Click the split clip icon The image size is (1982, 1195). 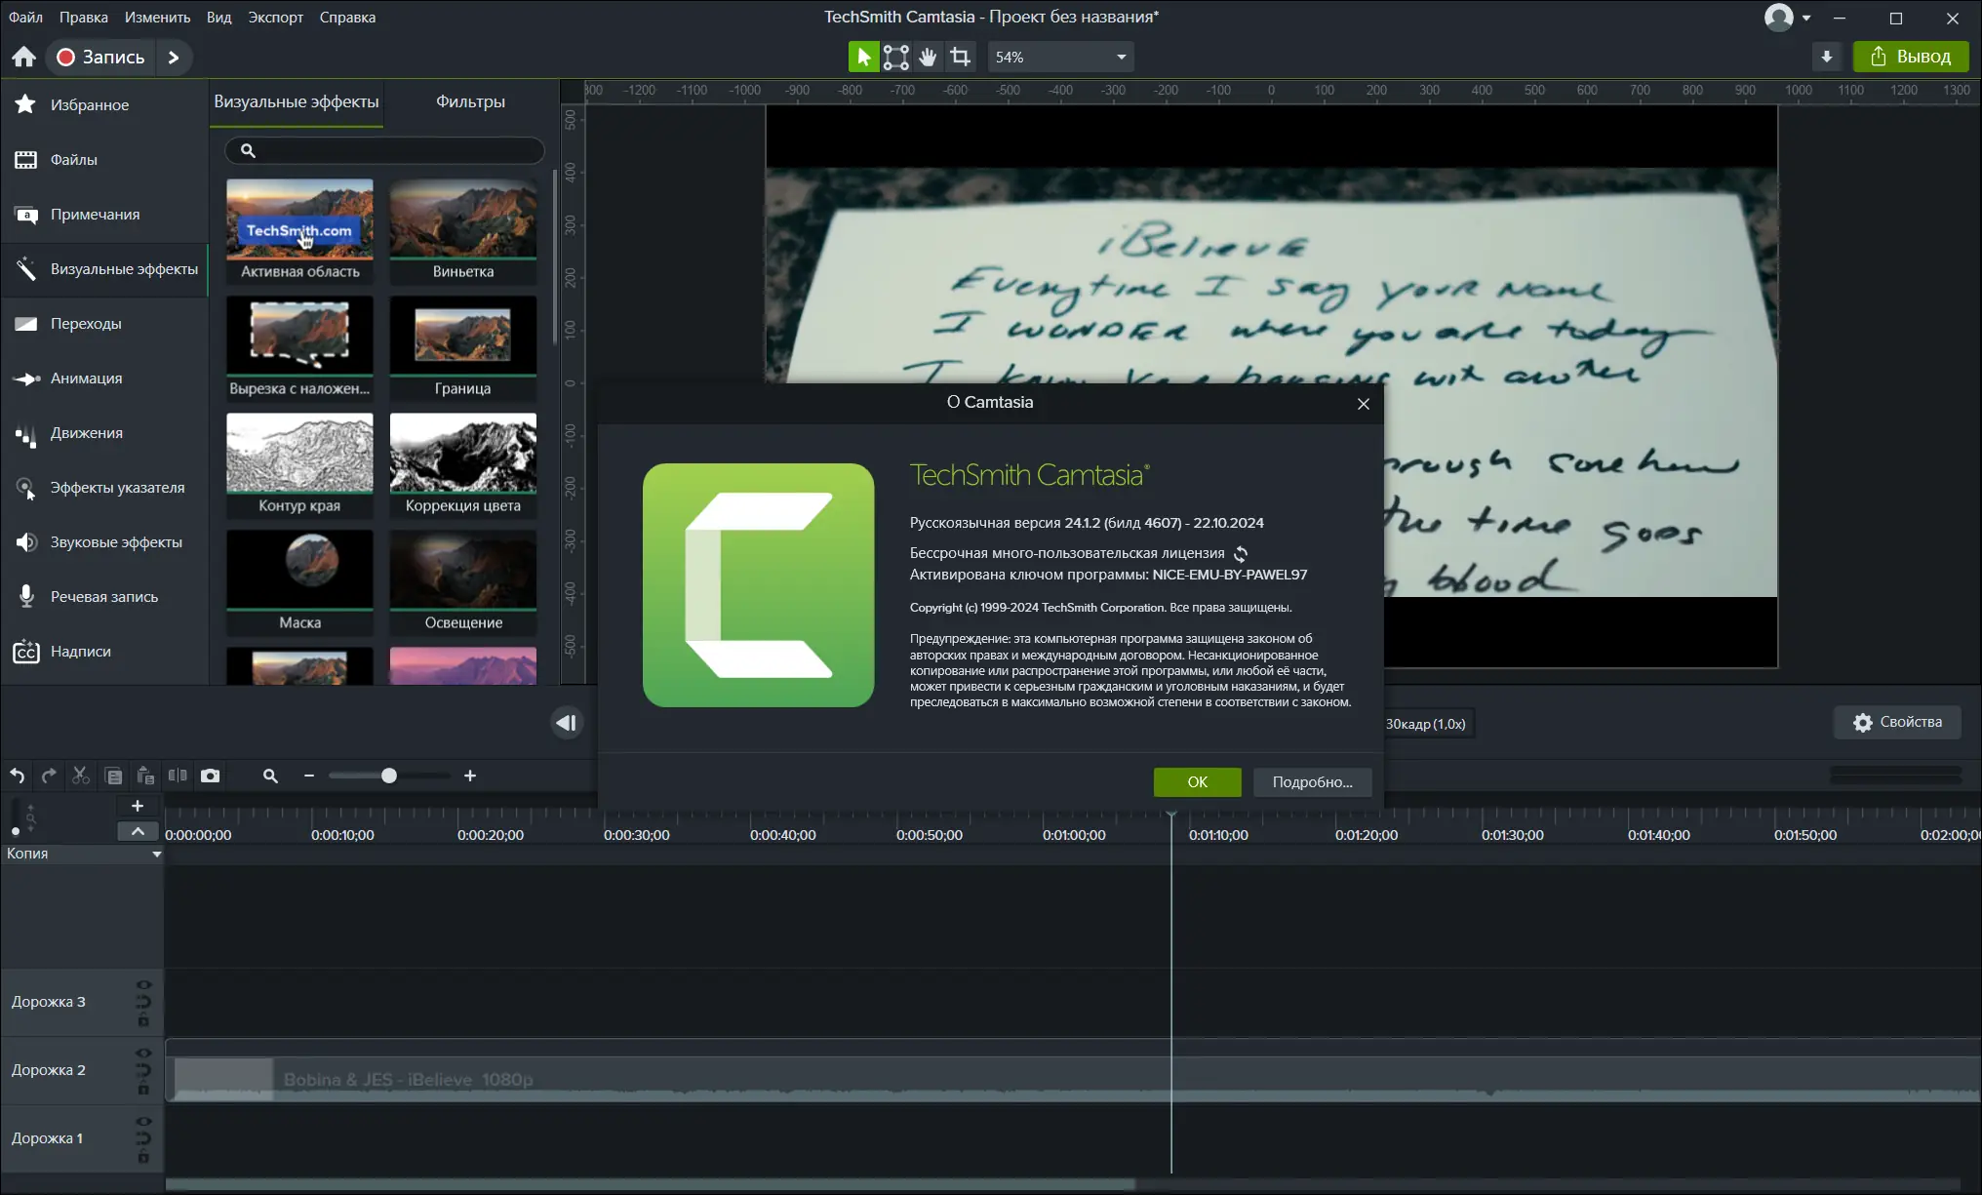[x=178, y=776]
